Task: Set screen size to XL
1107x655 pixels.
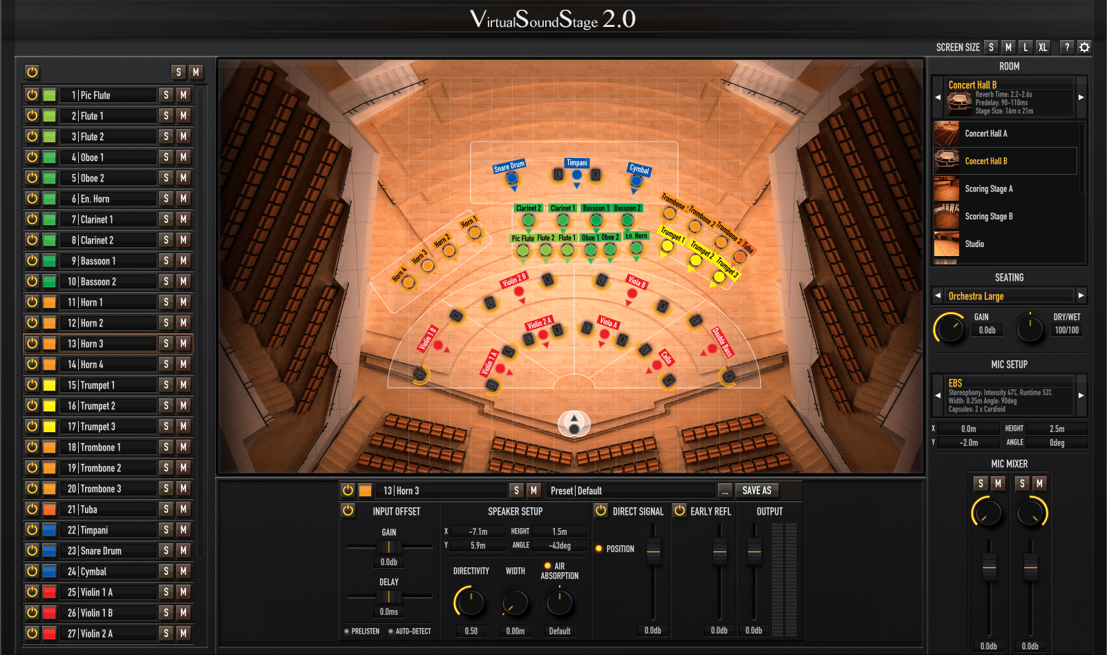Action: (1042, 47)
